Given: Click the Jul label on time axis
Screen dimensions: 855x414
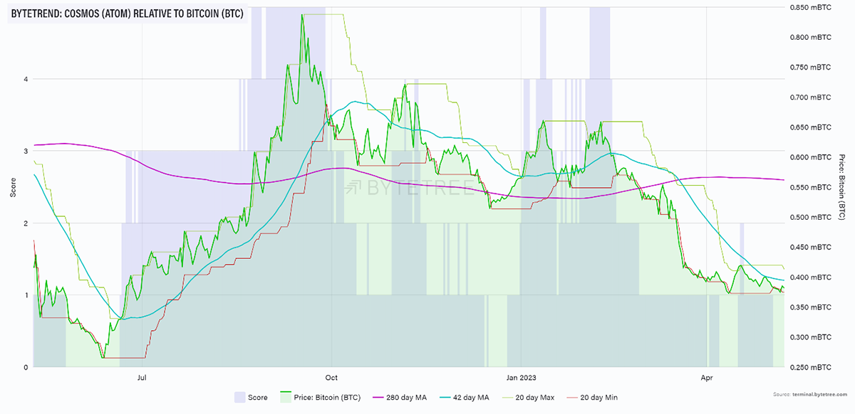Looking at the screenshot, I should coord(141,378).
